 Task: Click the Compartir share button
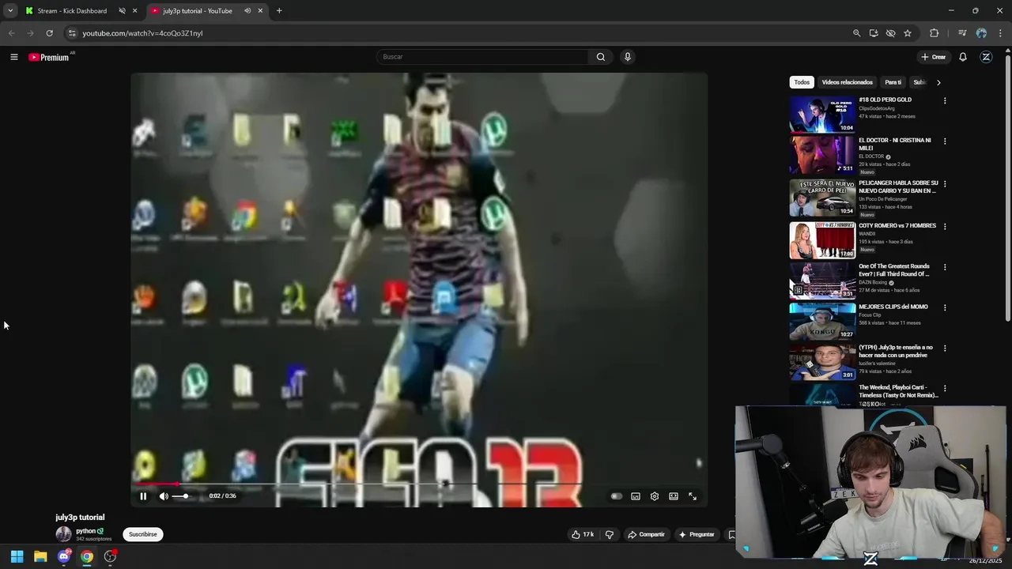tap(646, 534)
